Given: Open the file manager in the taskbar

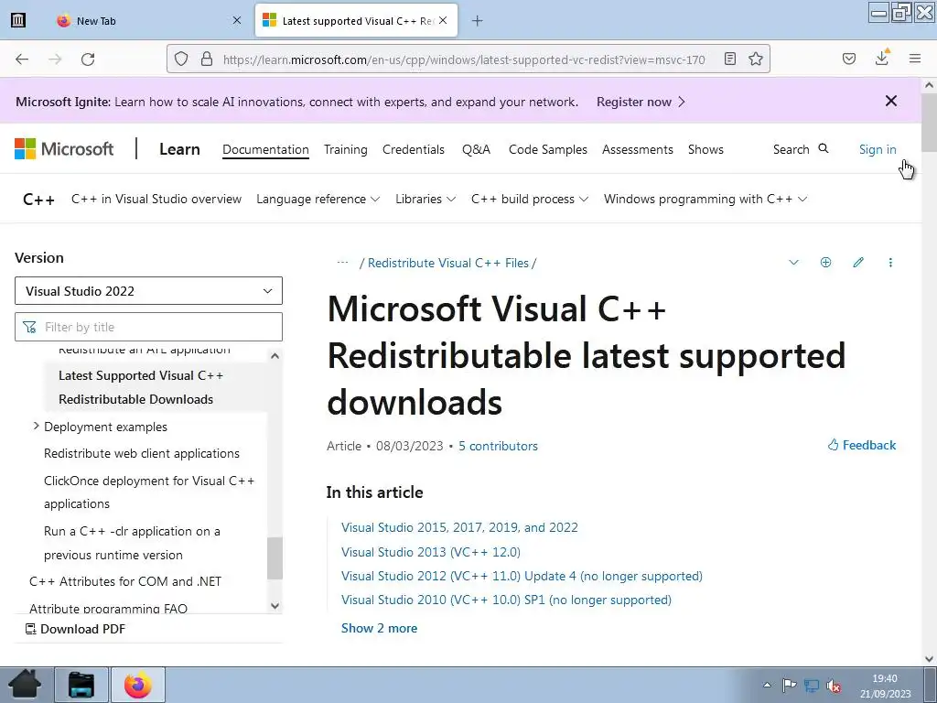Looking at the screenshot, I should click(x=81, y=685).
